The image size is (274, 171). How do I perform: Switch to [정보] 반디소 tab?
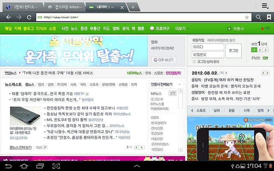pos(23,7)
